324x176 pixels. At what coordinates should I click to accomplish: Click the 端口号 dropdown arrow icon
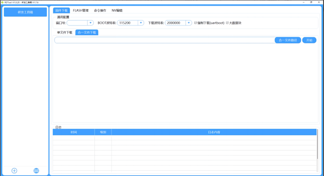[91, 23]
